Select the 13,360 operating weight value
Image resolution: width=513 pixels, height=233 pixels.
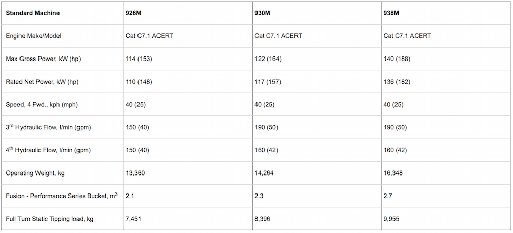pos(135,173)
